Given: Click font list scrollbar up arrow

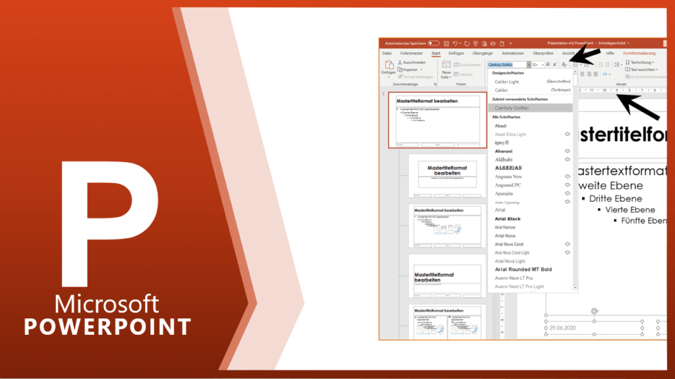Looking at the screenshot, I should click(x=575, y=71).
